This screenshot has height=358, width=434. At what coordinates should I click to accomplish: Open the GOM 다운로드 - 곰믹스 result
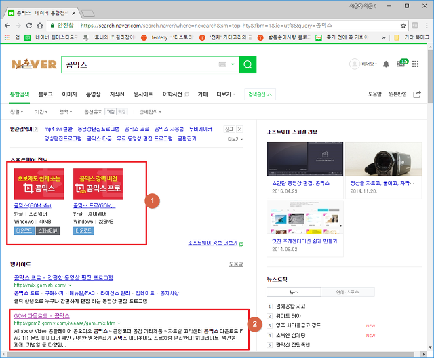41,315
